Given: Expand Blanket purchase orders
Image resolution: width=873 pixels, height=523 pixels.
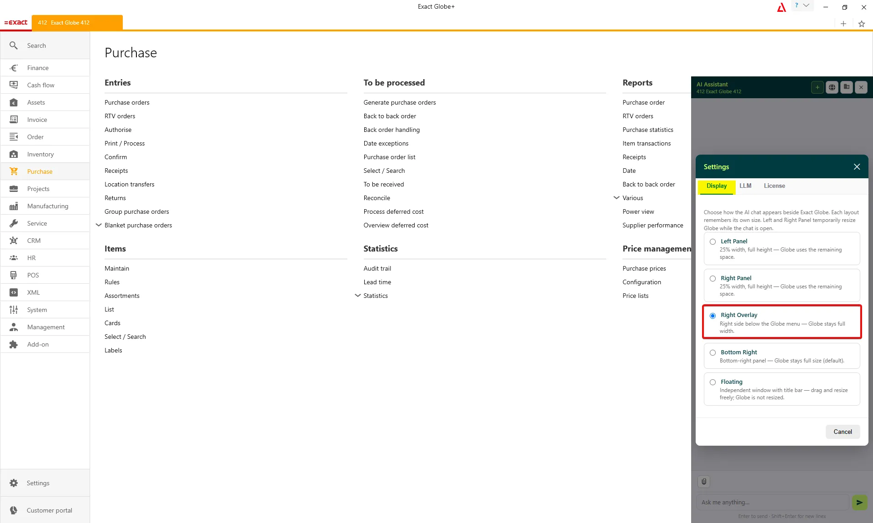Looking at the screenshot, I should [99, 225].
